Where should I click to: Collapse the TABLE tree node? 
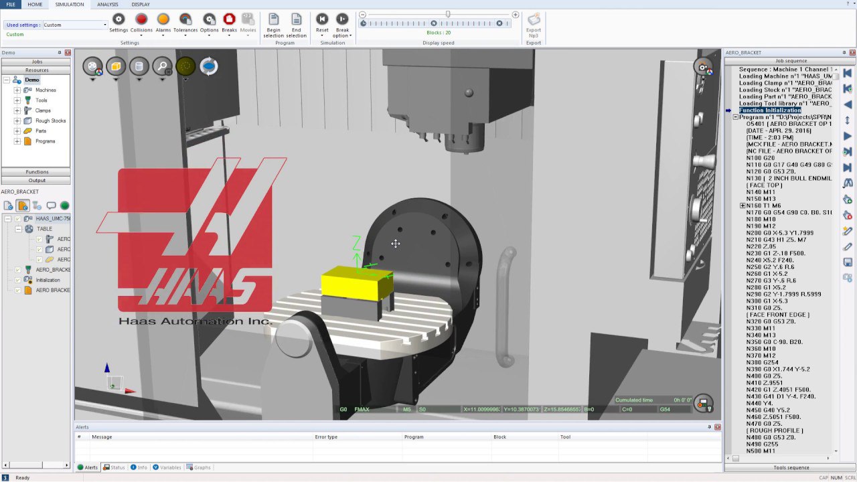tap(19, 229)
